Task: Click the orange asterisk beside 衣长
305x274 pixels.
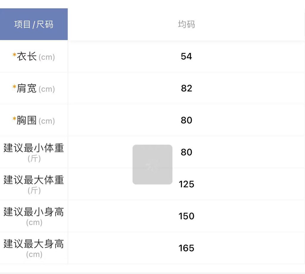Action: (14, 55)
